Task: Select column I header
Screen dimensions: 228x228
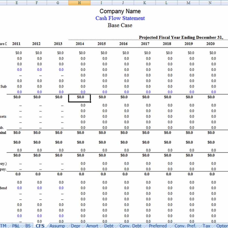Action: (x=101, y=3)
